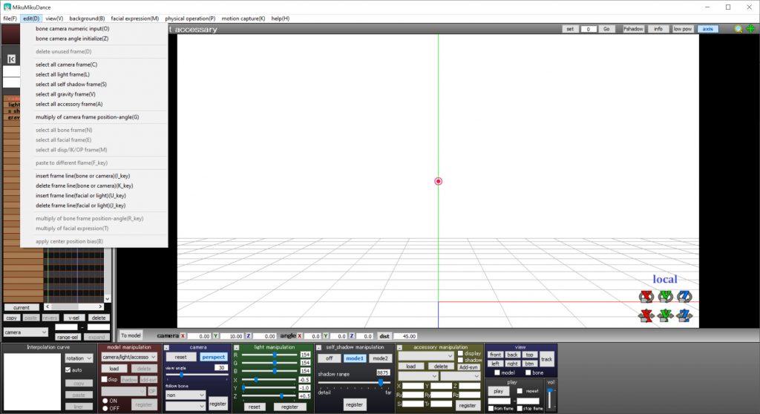
Task: Select the ON radio button
Action: click(x=105, y=401)
